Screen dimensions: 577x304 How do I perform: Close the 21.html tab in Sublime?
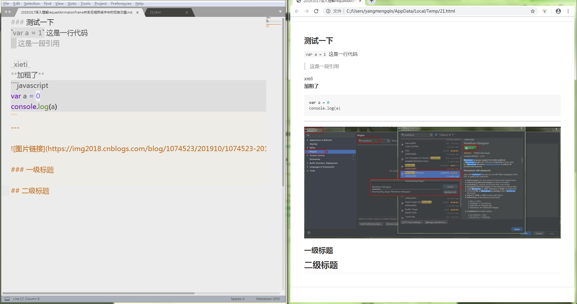(187, 12)
